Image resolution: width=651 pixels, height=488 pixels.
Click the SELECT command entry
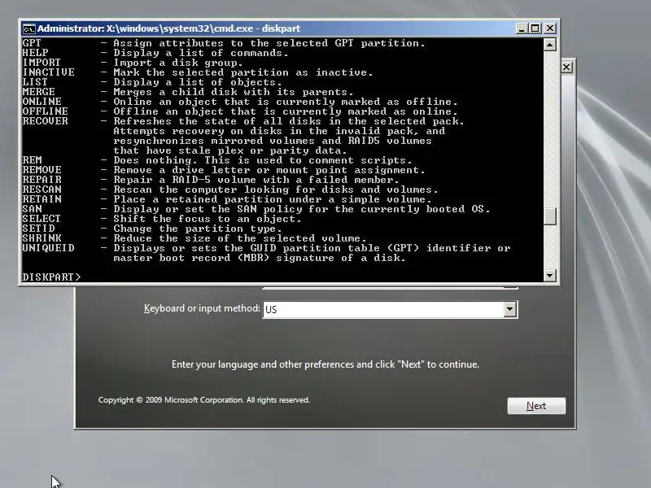pyautogui.click(x=42, y=219)
